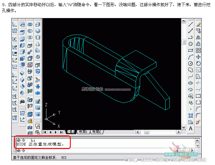Open the Named Views dialog icon

click(22, 25)
